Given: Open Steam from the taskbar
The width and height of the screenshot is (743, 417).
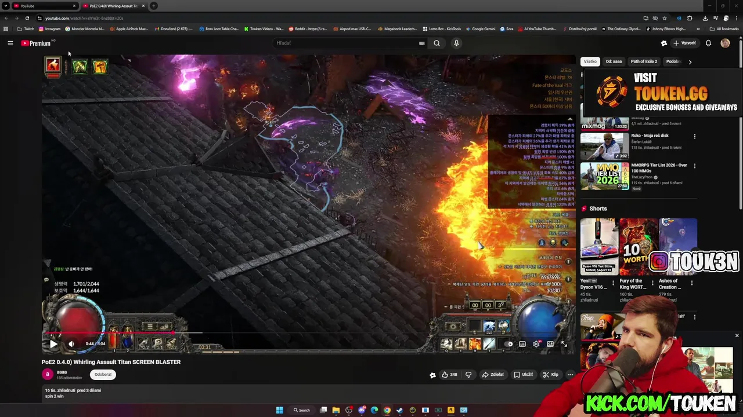Looking at the screenshot, I should tap(400, 410).
